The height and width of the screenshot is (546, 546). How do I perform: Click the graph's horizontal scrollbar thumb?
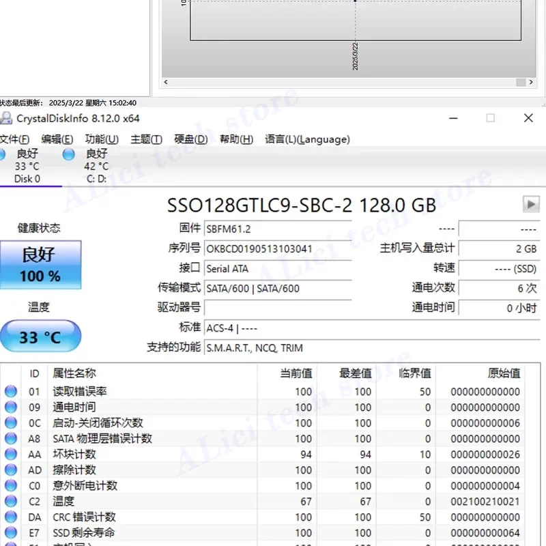pyautogui.click(x=521, y=82)
